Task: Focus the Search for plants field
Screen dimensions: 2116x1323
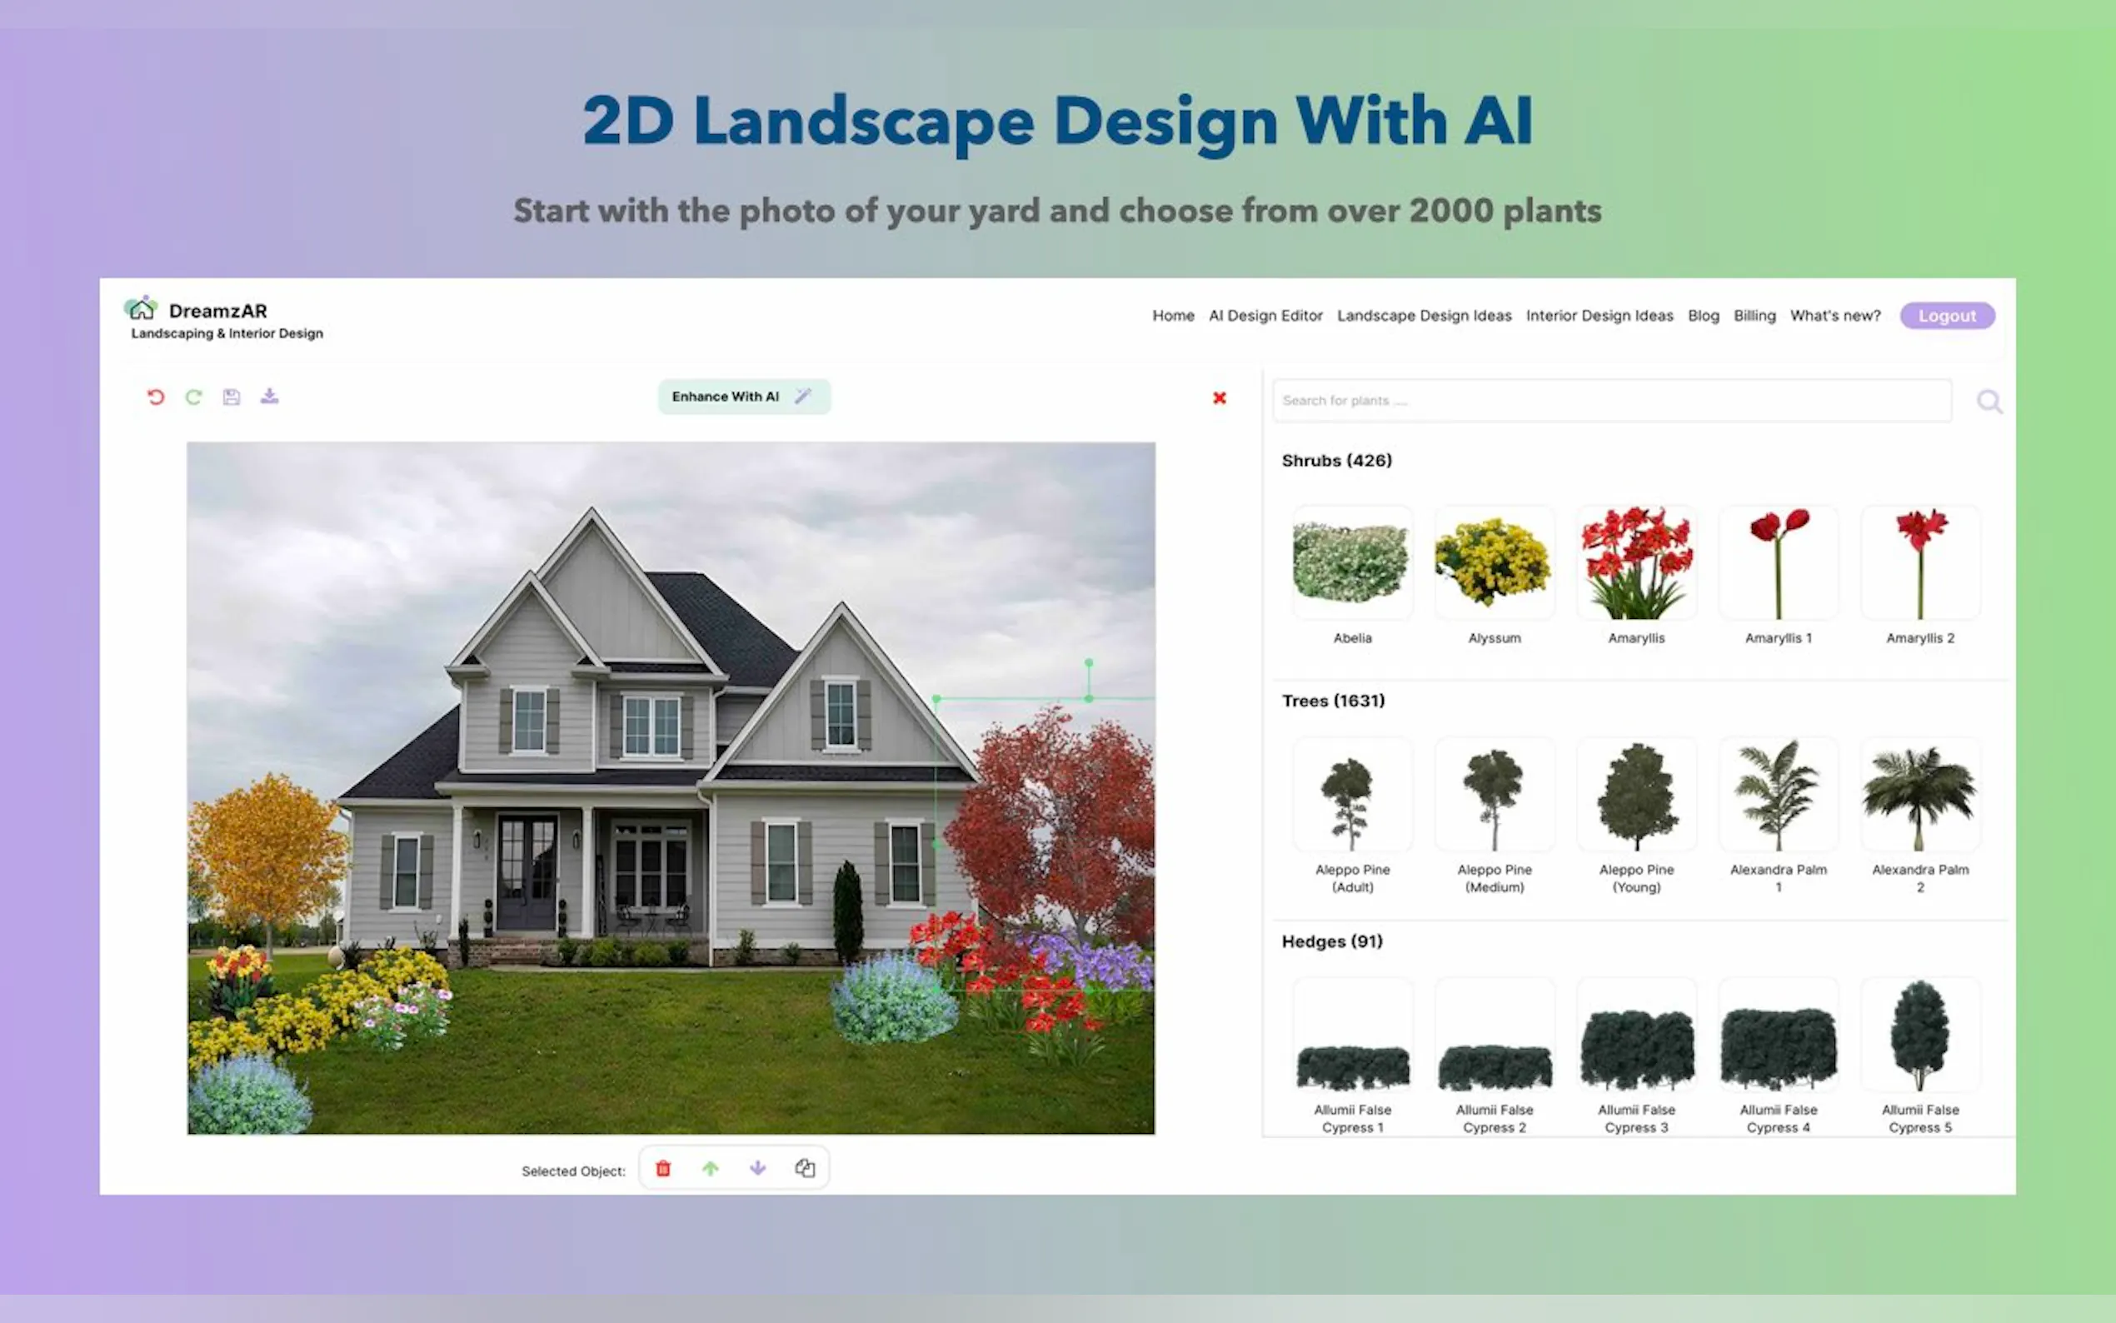Action: tap(1610, 401)
